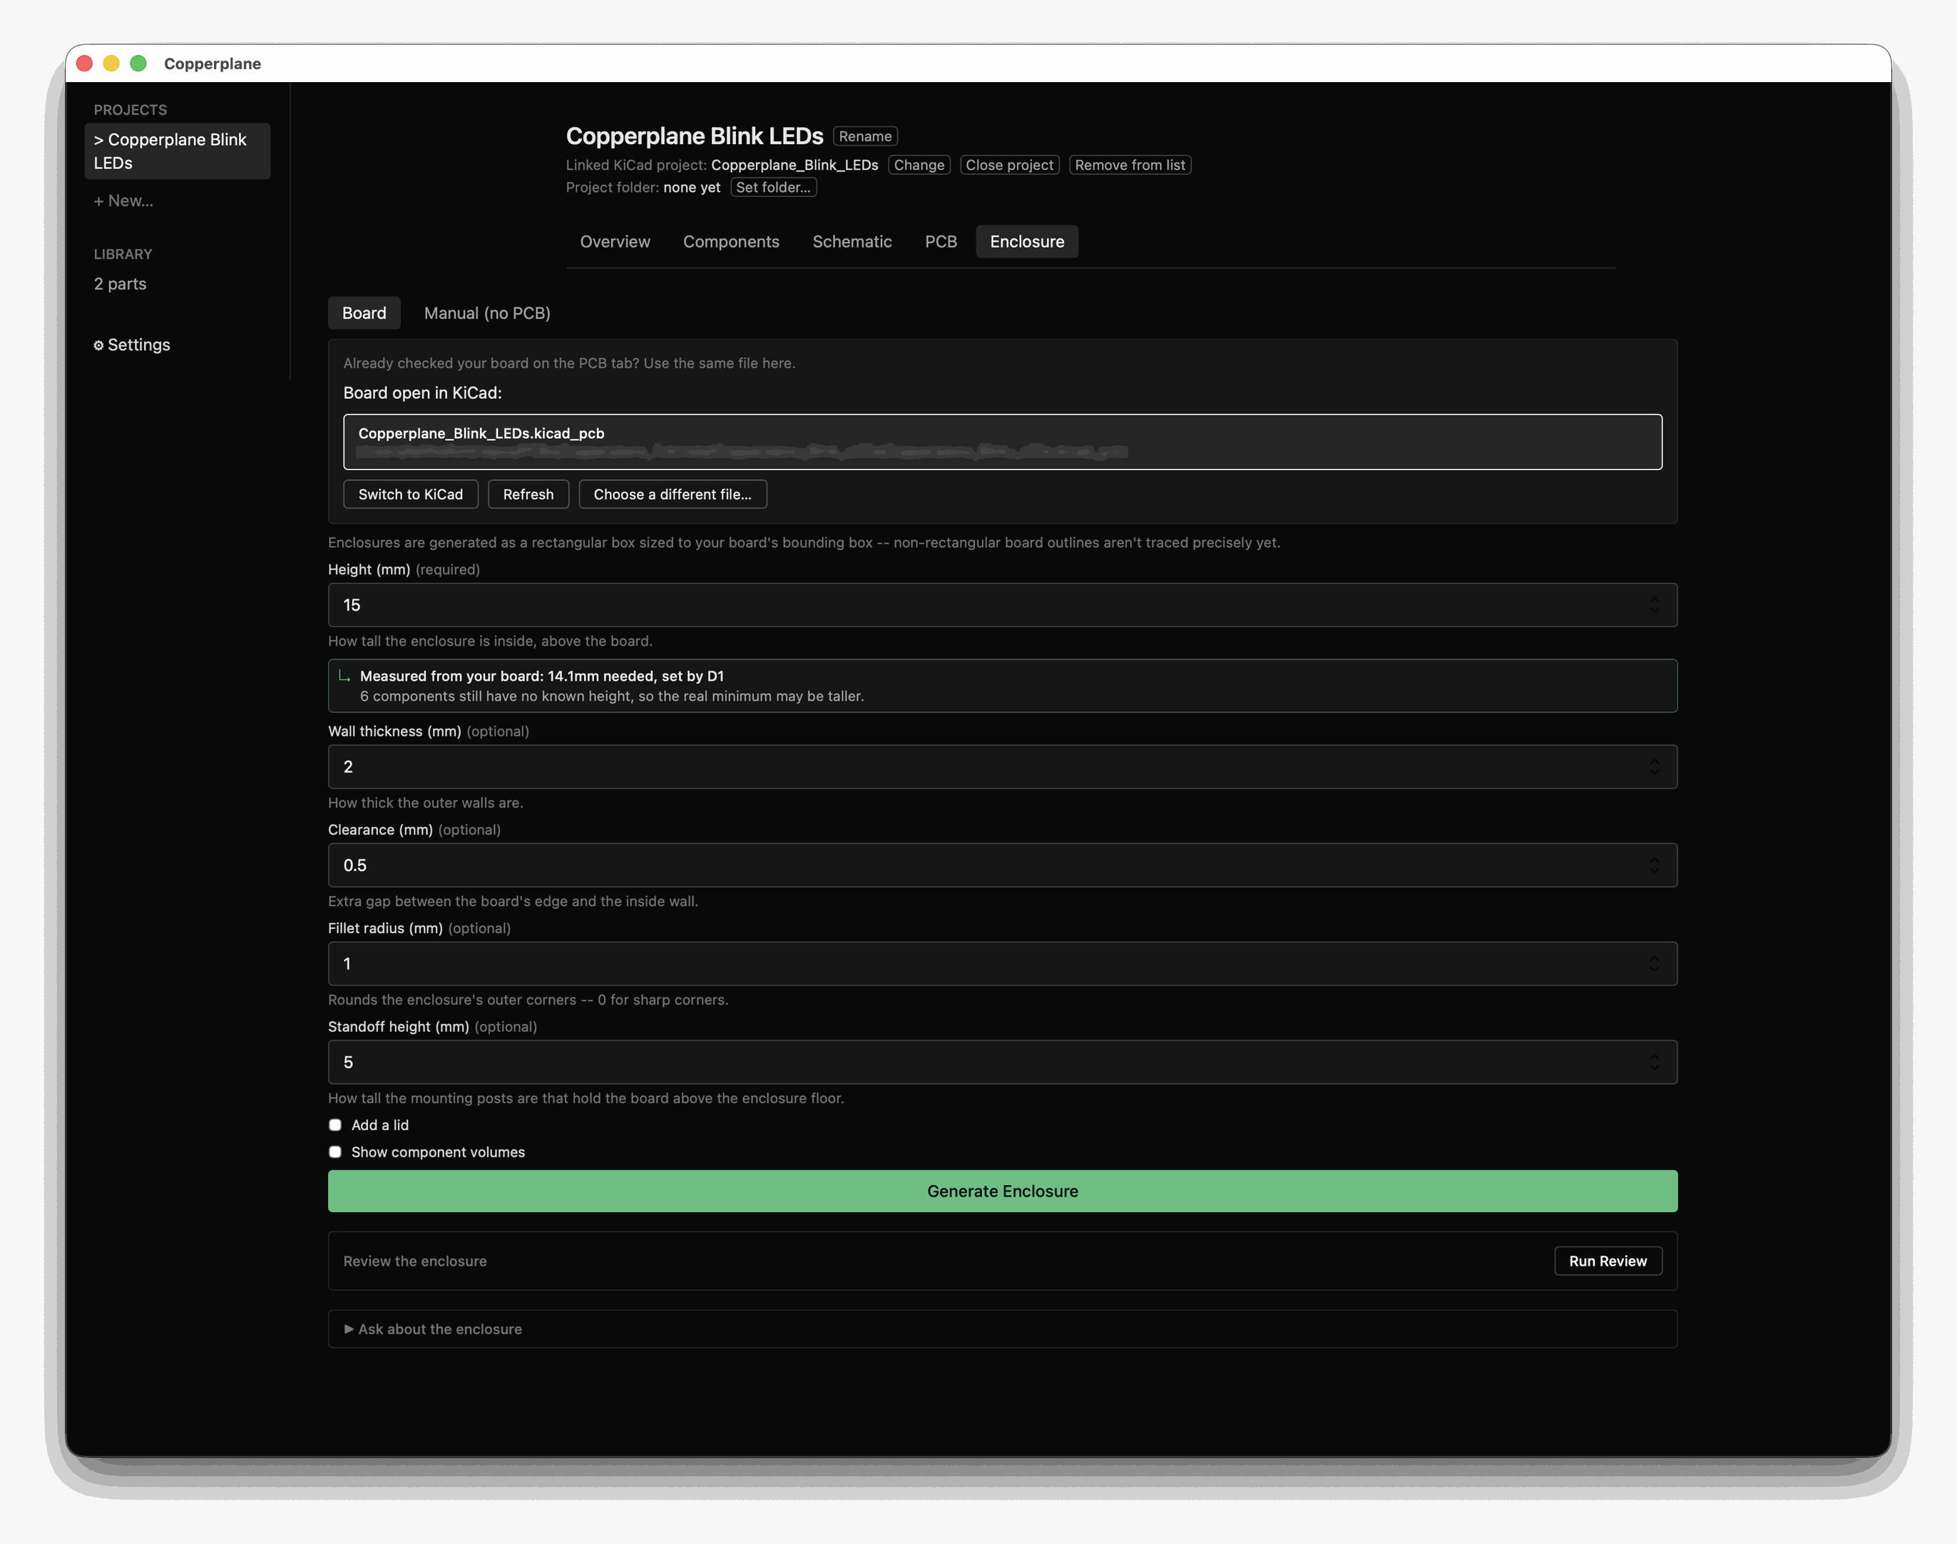Click the Standoff height stepper arrows
The width and height of the screenshot is (1957, 1544).
[1653, 1062]
